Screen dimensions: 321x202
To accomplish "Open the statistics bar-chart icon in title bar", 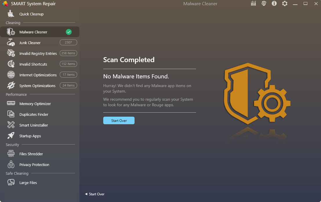I will 253,3.
